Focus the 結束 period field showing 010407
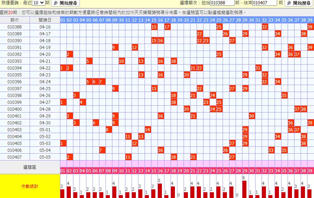 coord(265,3)
